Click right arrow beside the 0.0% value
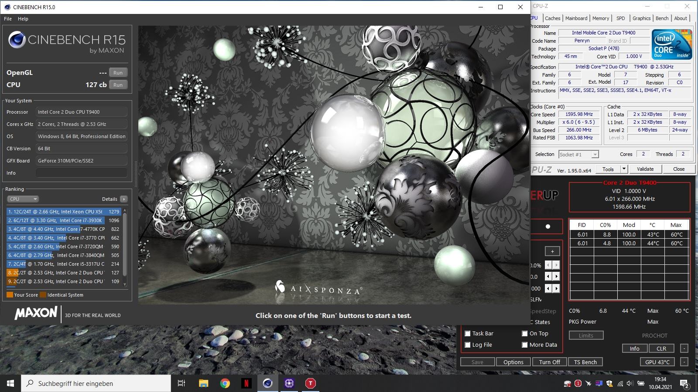This screenshot has width=698, height=392. (556, 265)
